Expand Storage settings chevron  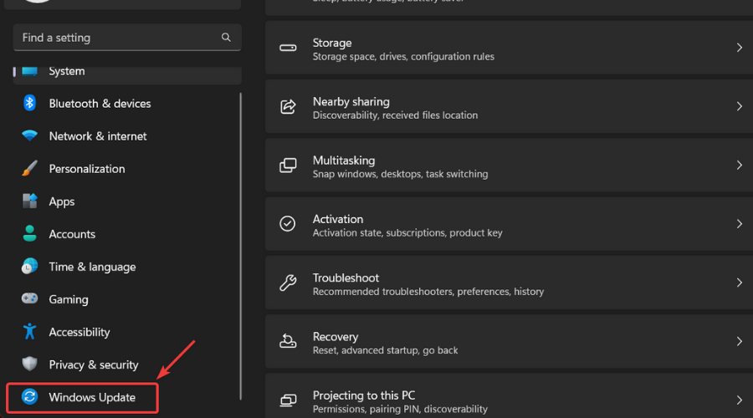point(740,48)
